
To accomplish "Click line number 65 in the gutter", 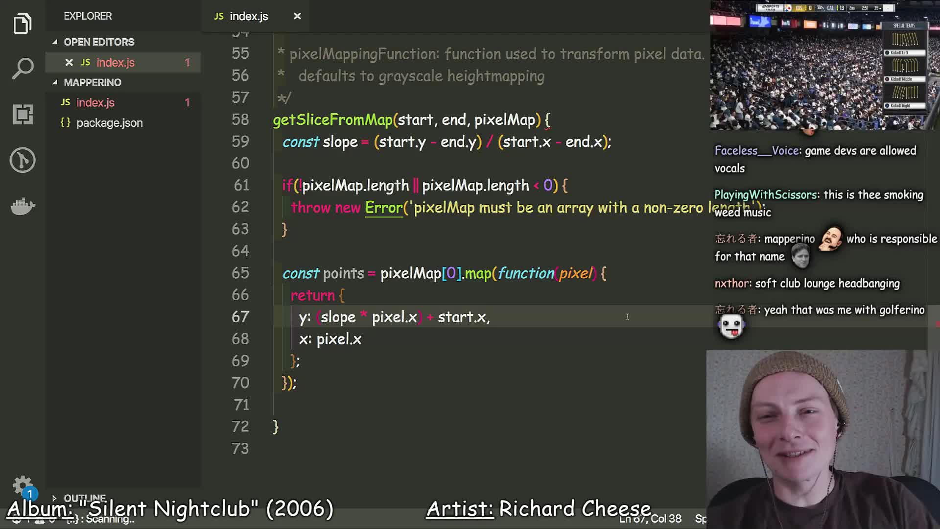I will pyautogui.click(x=240, y=273).
